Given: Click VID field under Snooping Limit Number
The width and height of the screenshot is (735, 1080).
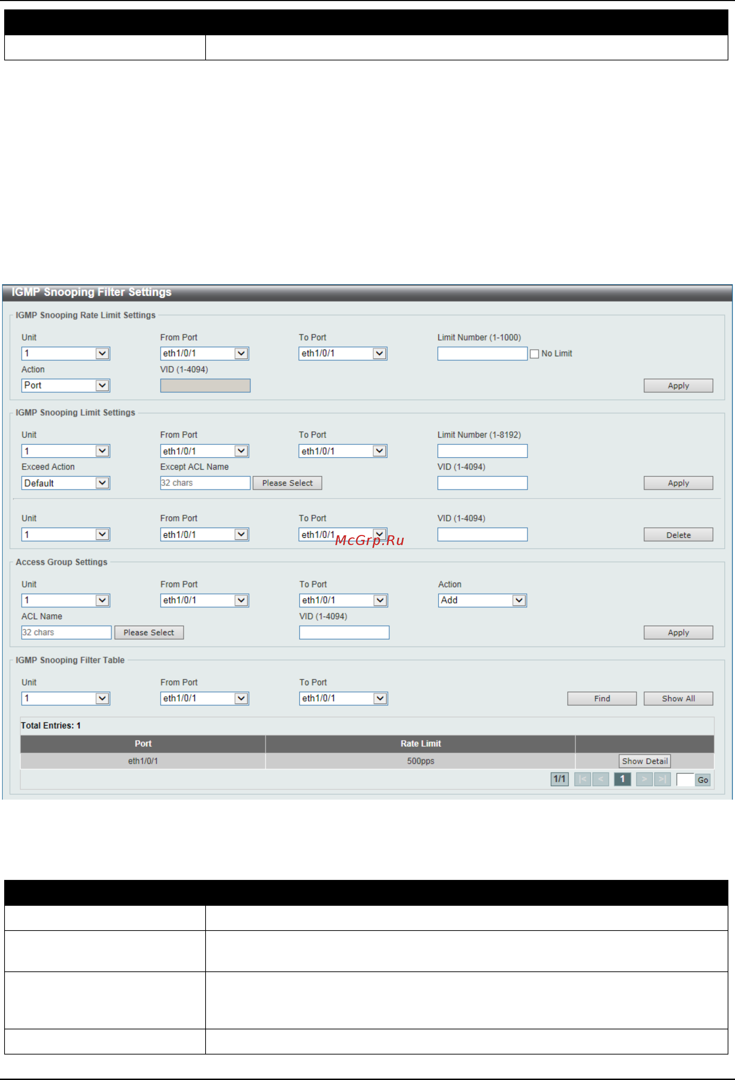Looking at the screenshot, I should pos(482,483).
